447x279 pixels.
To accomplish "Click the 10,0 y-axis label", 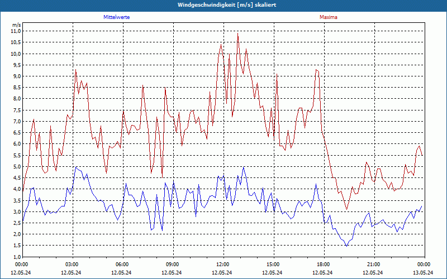I will [x=16, y=54].
